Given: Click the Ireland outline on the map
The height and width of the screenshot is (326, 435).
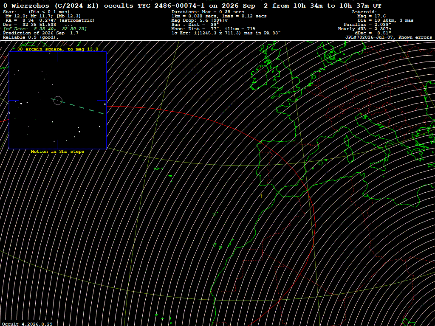Looking at the screenshot, I should [260, 77].
